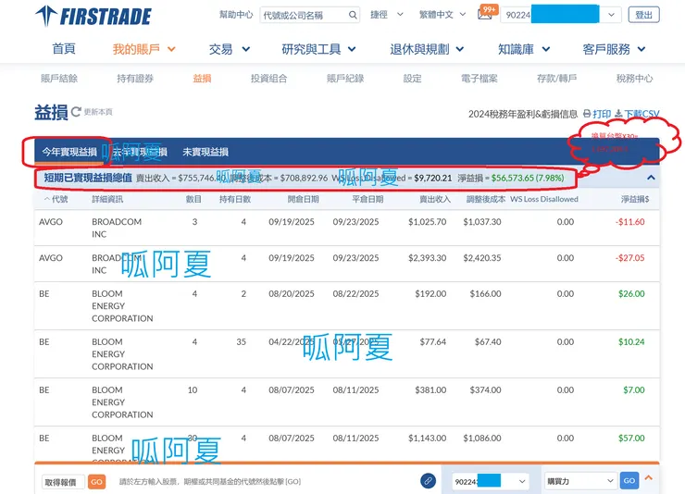Screen dimensions: 685x494
Task: Click the download icon for 下載CSV
Action: click(618, 114)
